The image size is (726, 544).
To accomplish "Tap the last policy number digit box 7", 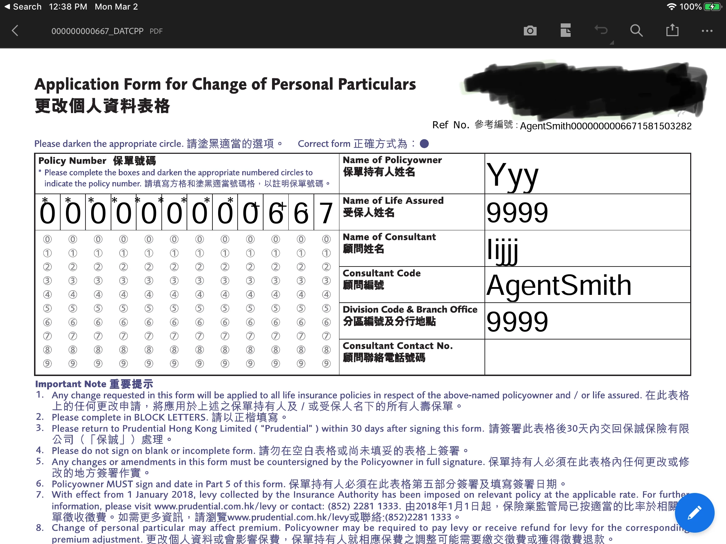I will pos(326,213).
